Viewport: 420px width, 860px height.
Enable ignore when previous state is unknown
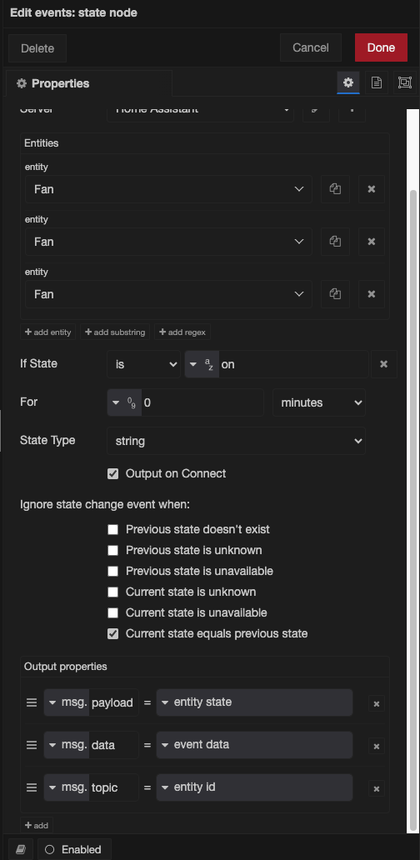pos(113,550)
